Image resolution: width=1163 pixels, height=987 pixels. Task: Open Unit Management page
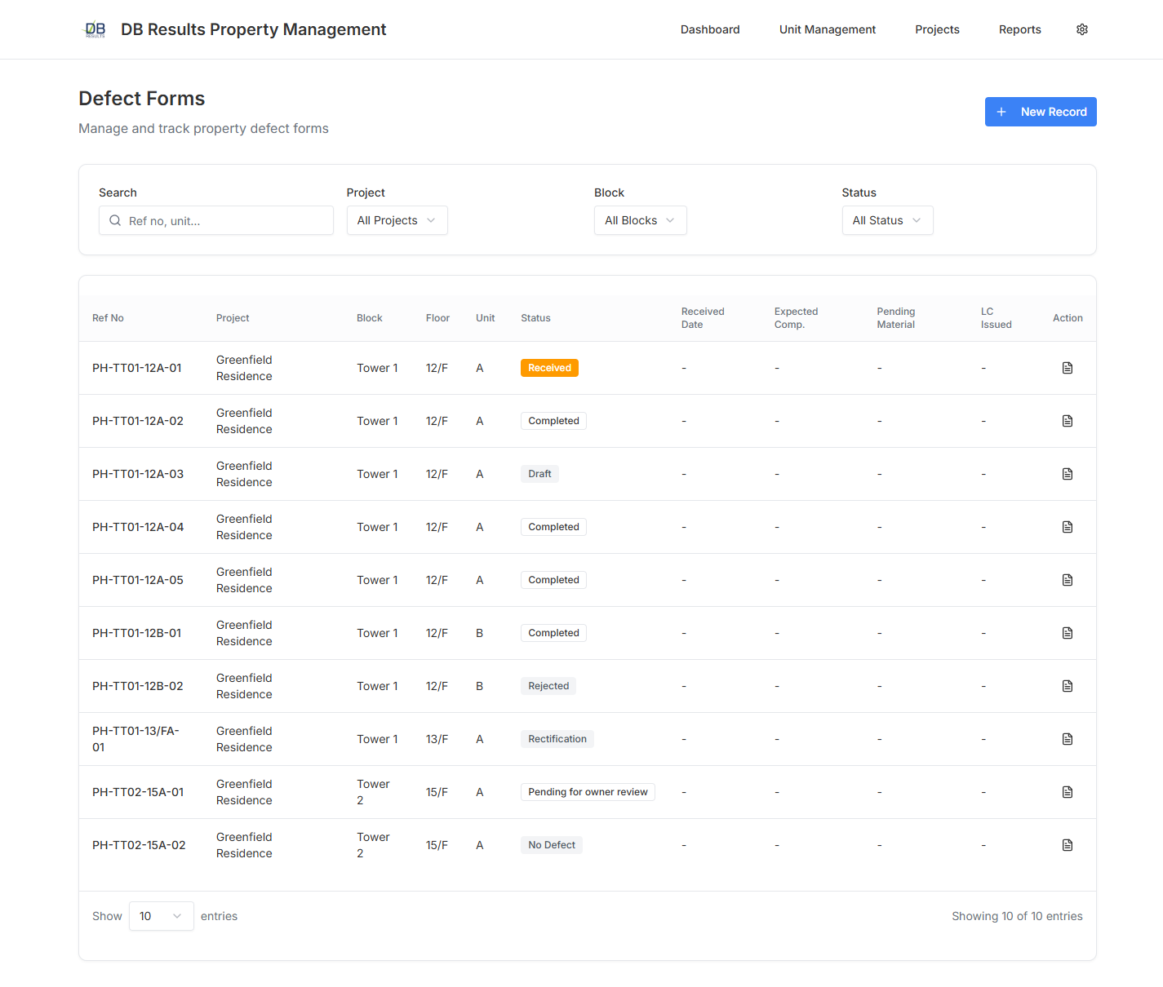pyautogui.click(x=828, y=29)
